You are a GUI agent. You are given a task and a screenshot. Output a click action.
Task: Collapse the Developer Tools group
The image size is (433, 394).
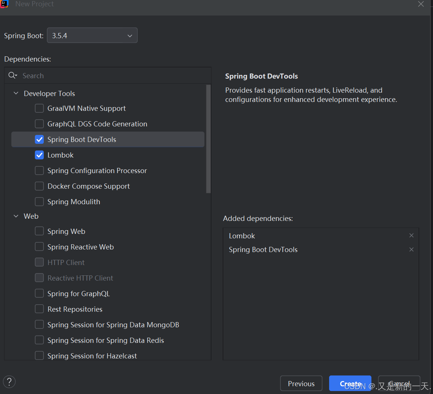(x=16, y=93)
